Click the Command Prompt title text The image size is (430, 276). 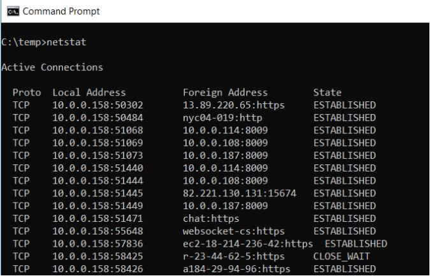(x=61, y=11)
